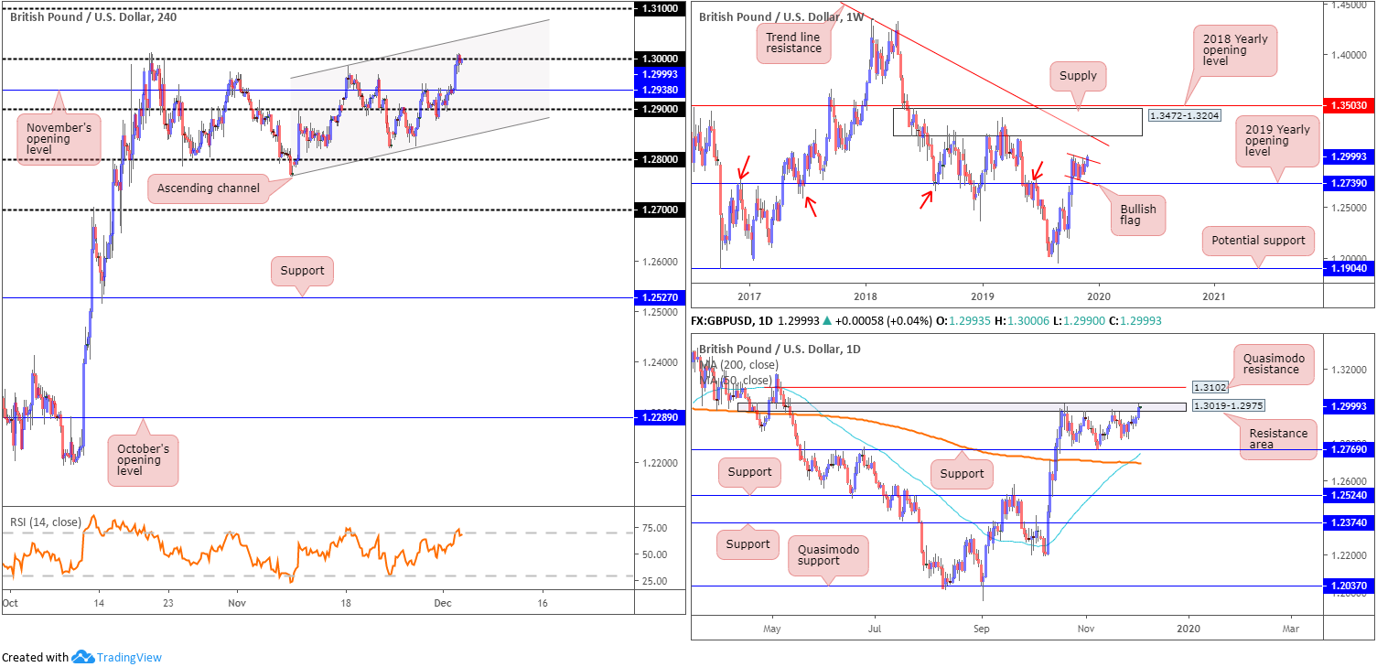Select the October's opening level callout

point(142,460)
